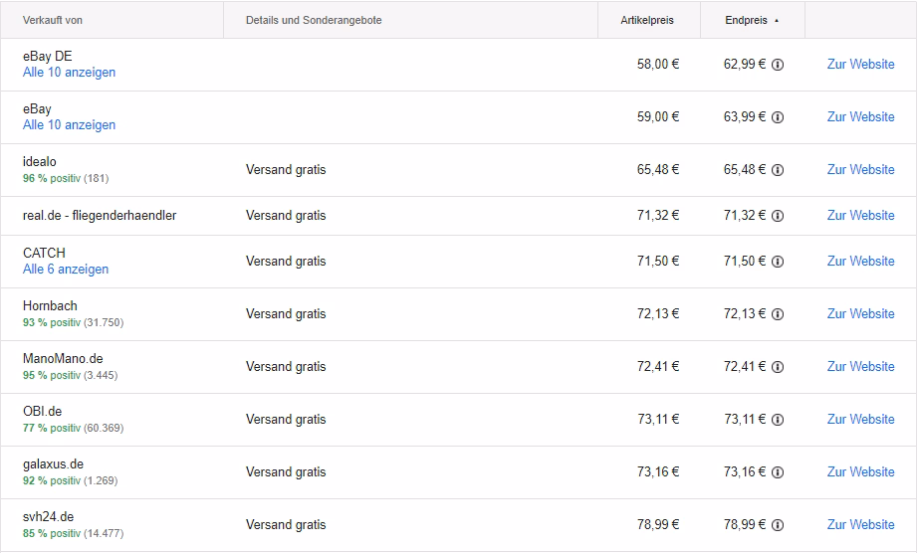Viewport: 918px width, 553px height.
Task: Expand Alle 10 anzeigen under eBay
Action: coord(69,124)
